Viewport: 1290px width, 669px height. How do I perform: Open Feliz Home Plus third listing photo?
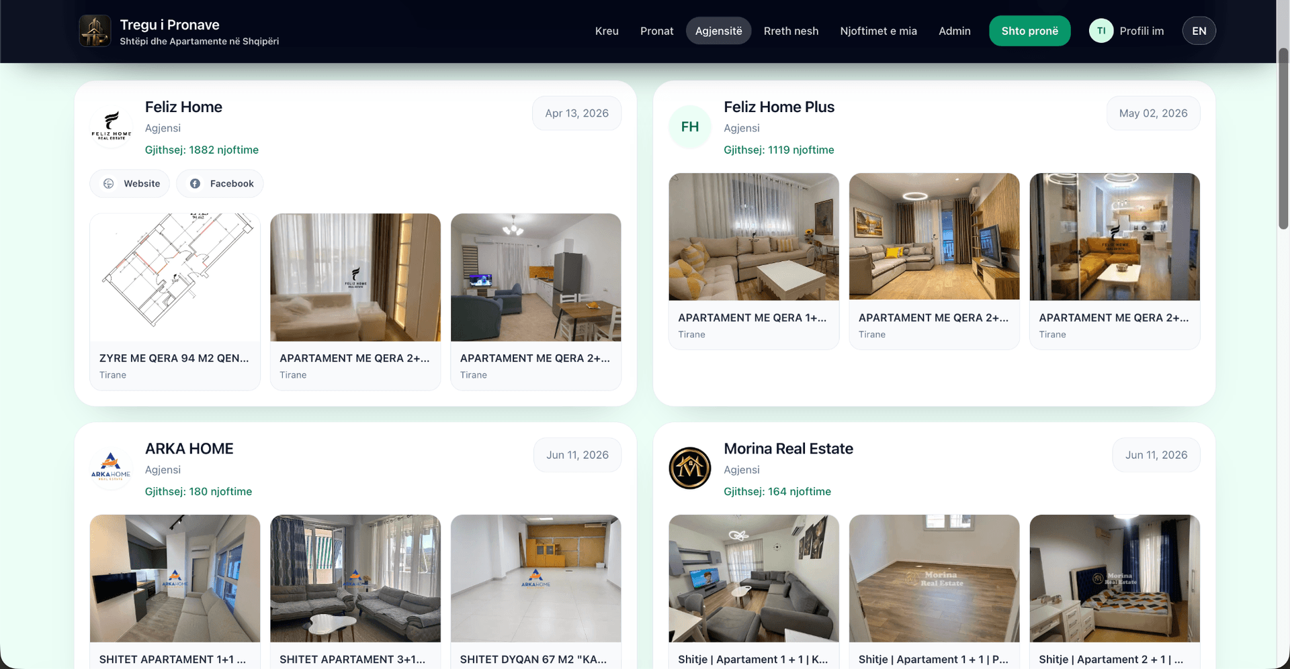(1115, 236)
